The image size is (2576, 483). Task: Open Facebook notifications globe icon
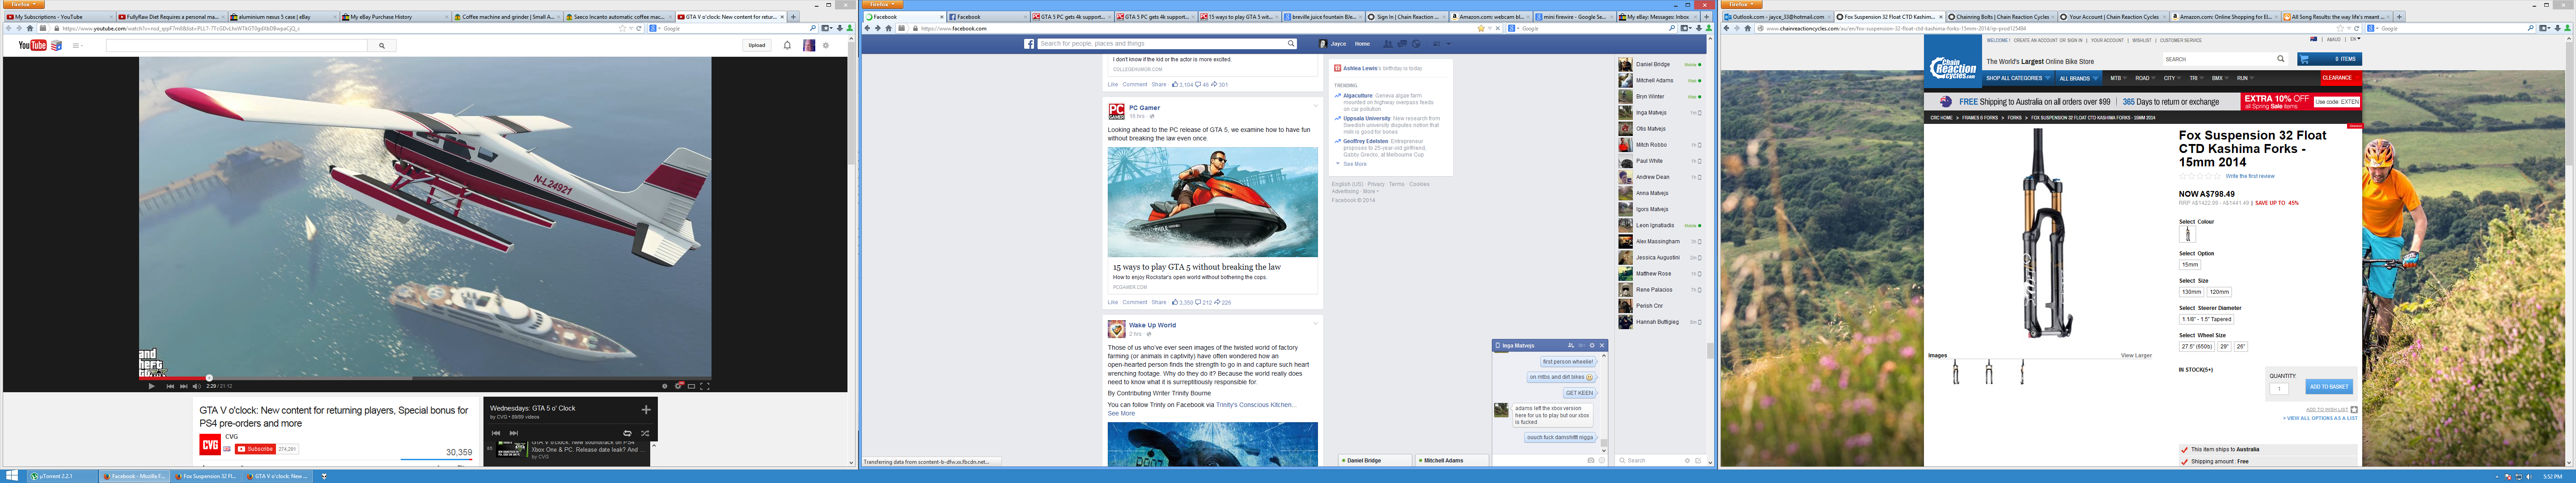pyautogui.click(x=1417, y=44)
